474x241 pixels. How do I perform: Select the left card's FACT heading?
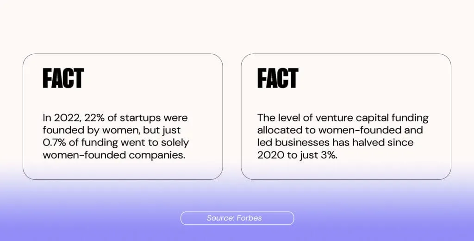pyautogui.click(x=63, y=78)
